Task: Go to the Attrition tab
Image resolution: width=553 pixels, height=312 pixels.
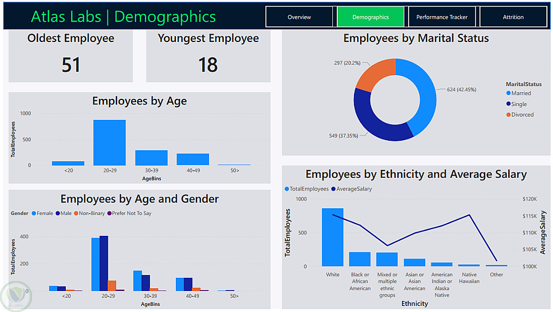Action: pos(513,17)
